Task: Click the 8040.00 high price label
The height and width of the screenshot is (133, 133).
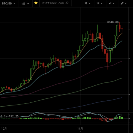Action: (113, 22)
